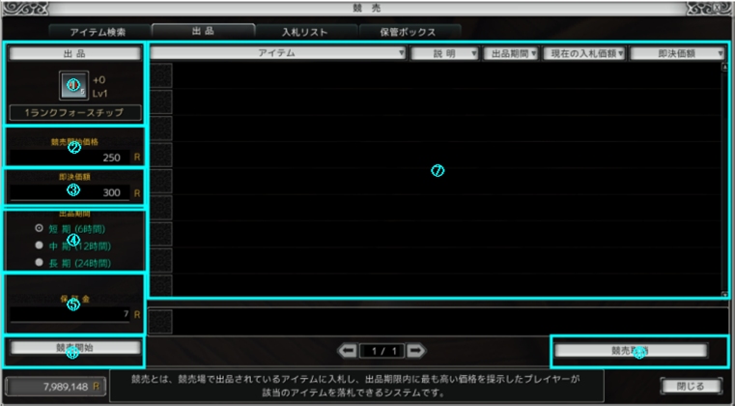This screenshot has height=406, width=735.
Task: Click the listed item icon slot
Action: 73,85
